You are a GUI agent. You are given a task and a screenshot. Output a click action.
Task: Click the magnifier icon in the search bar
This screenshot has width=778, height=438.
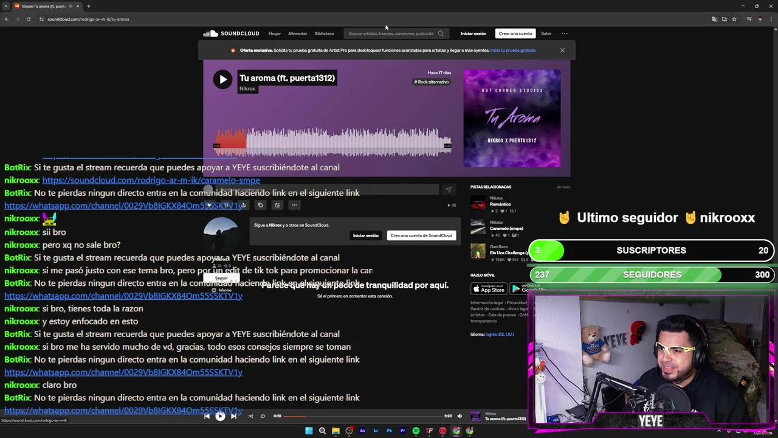coord(441,33)
